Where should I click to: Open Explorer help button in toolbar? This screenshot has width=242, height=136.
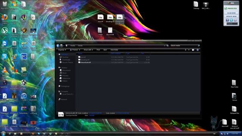click(197, 50)
